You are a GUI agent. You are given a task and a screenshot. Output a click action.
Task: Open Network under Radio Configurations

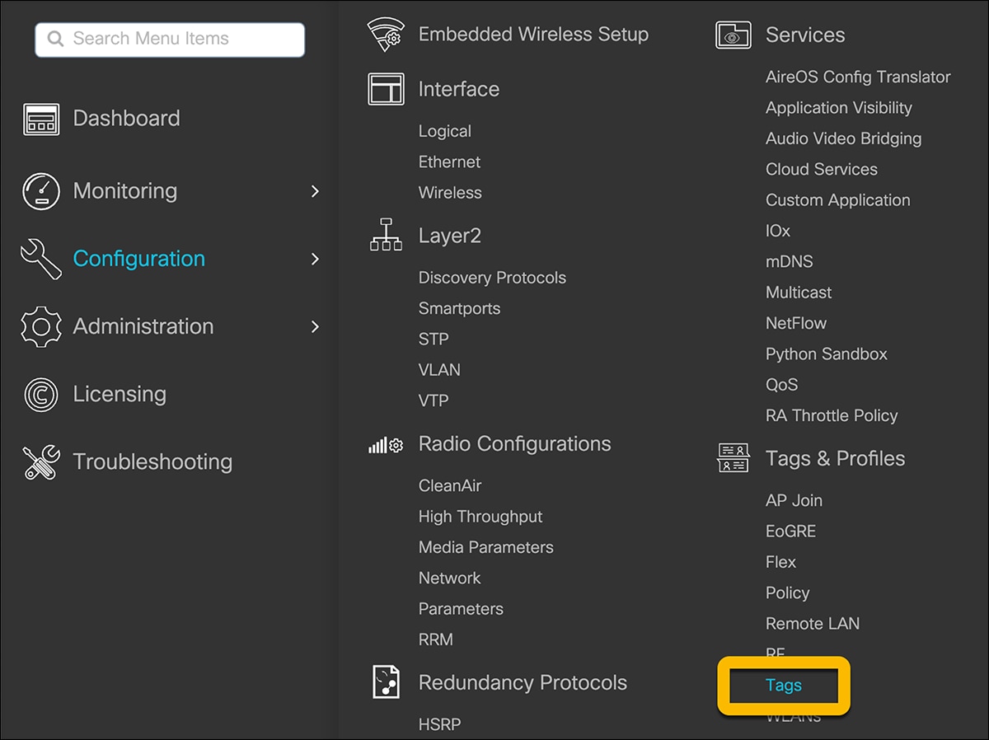tap(449, 578)
